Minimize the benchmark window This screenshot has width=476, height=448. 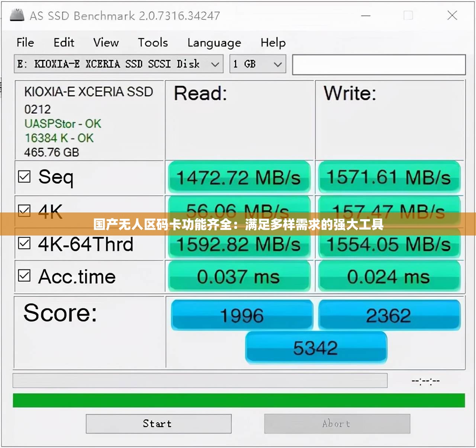coord(366,16)
